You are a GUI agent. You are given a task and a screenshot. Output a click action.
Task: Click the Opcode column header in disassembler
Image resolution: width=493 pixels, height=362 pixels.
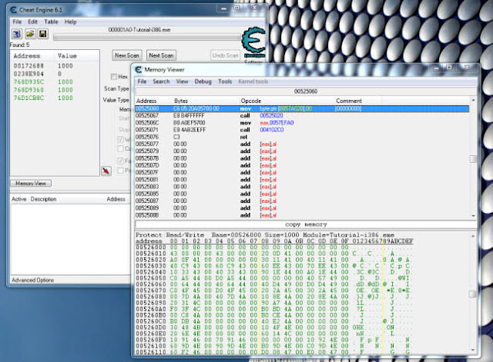pos(251,101)
